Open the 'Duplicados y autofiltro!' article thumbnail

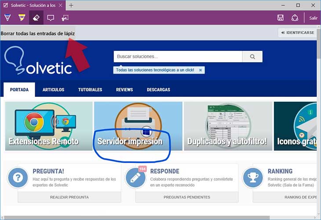pos(228,126)
